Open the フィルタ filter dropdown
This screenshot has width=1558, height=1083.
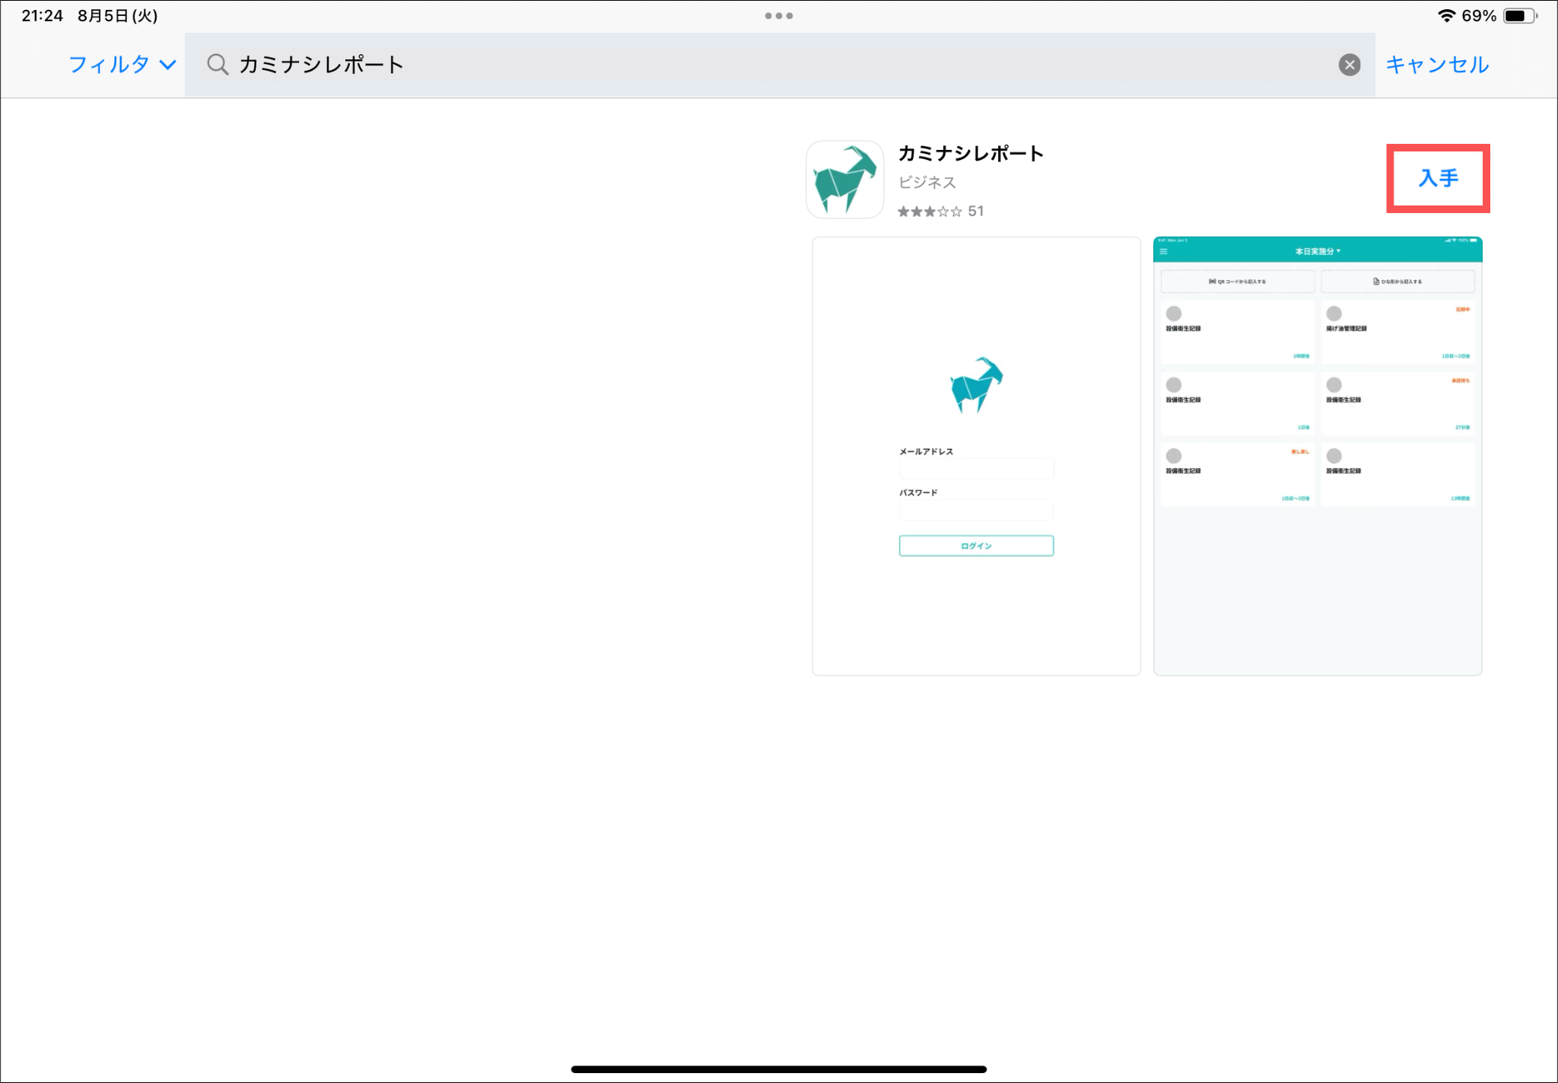click(122, 65)
